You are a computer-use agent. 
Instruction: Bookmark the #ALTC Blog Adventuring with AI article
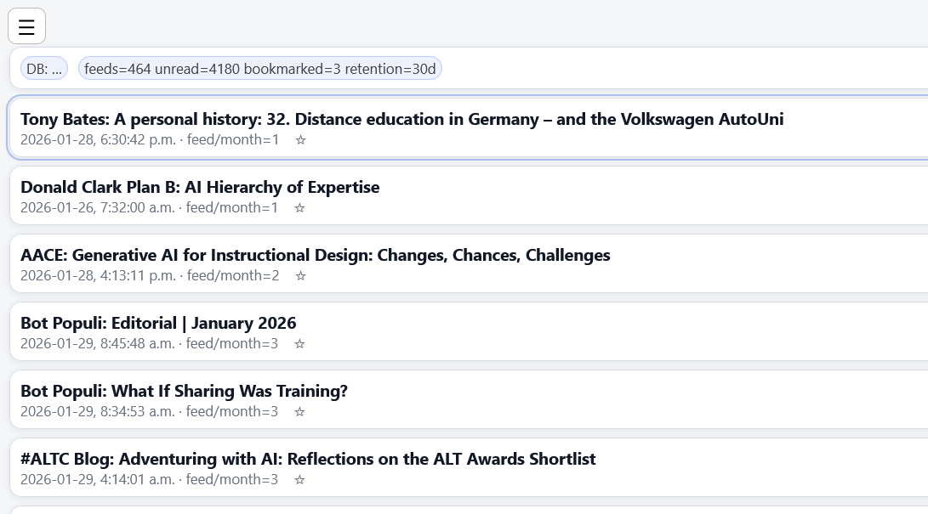[x=299, y=480]
